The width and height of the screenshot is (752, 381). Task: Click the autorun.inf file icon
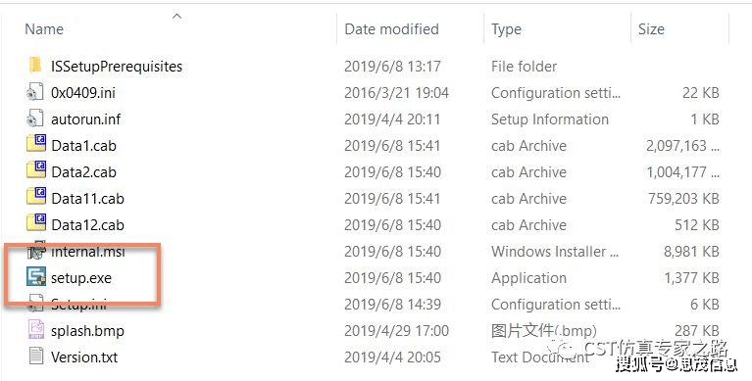tap(35, 119)
